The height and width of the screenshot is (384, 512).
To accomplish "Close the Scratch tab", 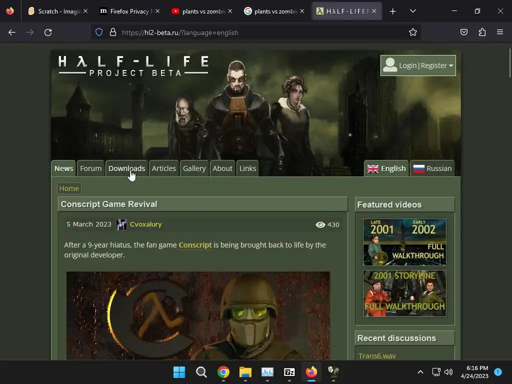I will [x=85, y=11].
